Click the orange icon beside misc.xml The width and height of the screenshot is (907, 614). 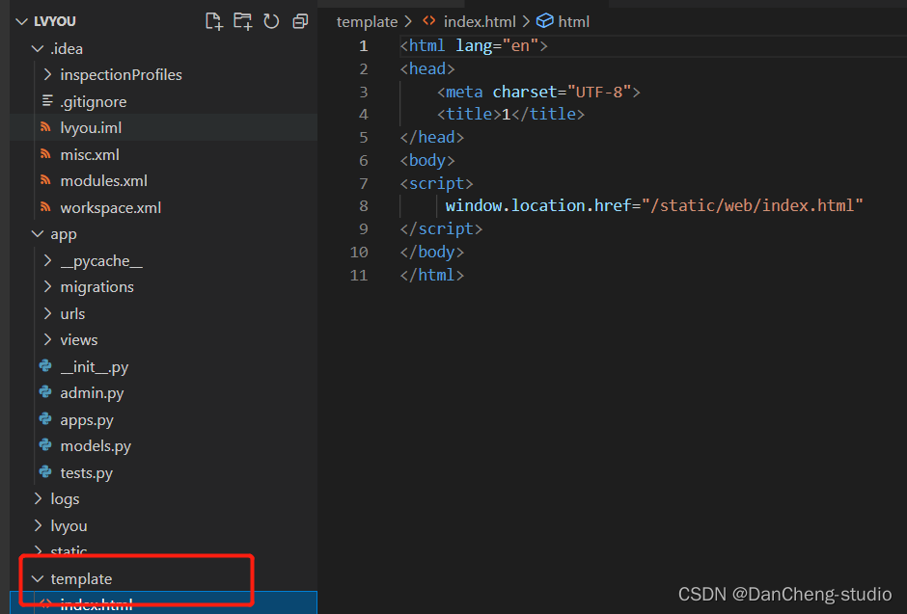(x=45, y=153)
